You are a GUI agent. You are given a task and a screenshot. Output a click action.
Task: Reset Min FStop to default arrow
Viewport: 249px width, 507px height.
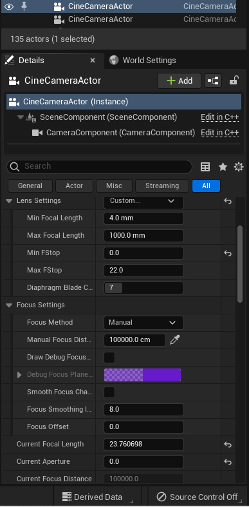click(228, 253)
